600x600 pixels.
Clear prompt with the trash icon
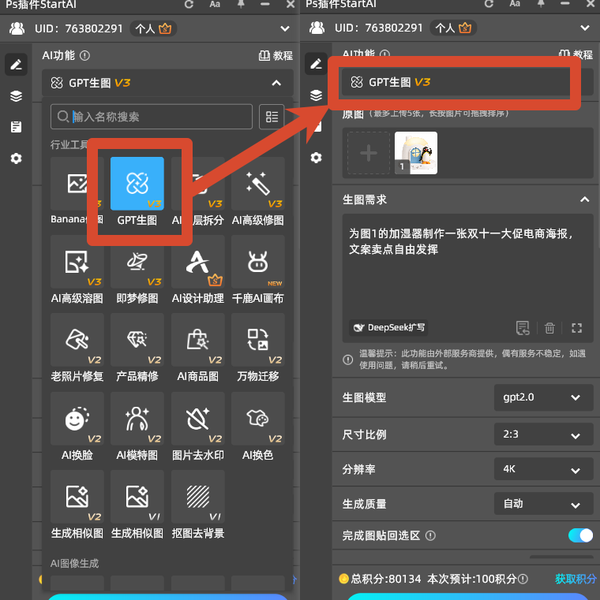pyautogui.click(x=549, y=328)
